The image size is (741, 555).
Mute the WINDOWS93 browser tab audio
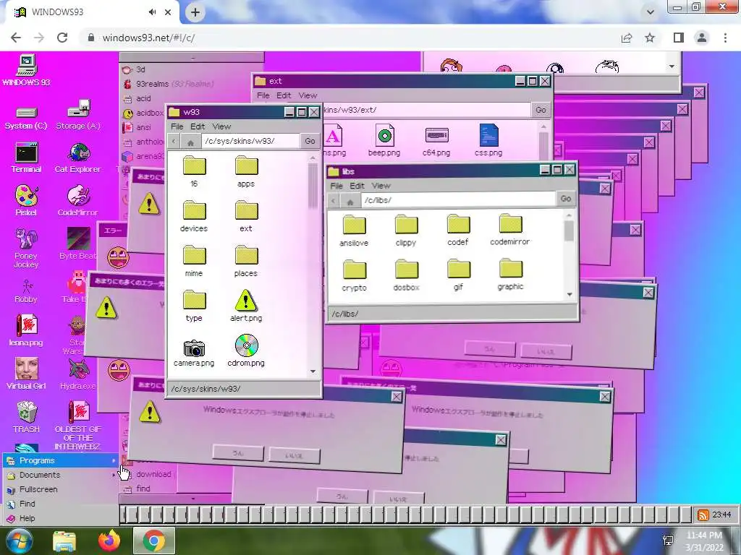tap(152, 12)
